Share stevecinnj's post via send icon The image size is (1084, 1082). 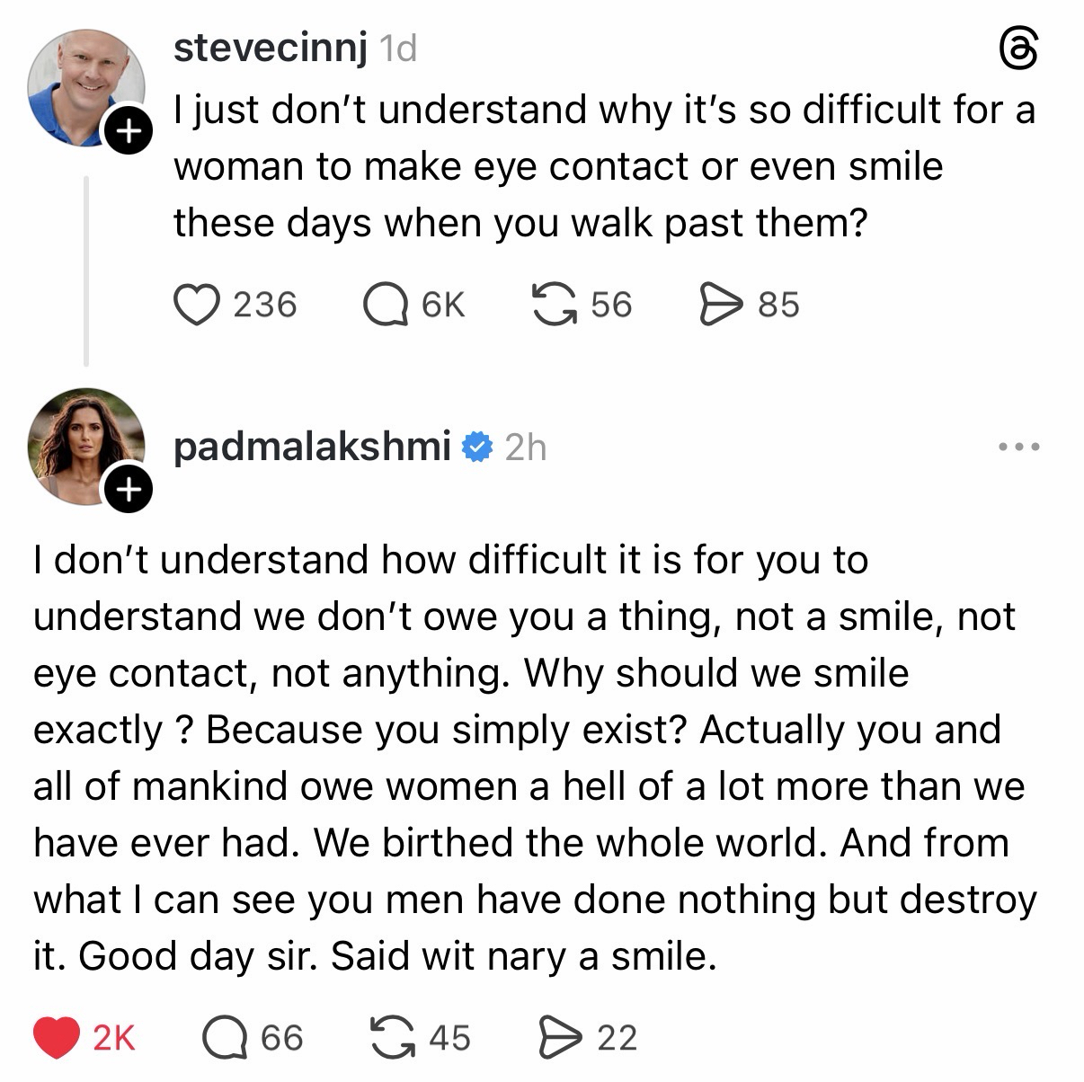(x=721, y=304)
